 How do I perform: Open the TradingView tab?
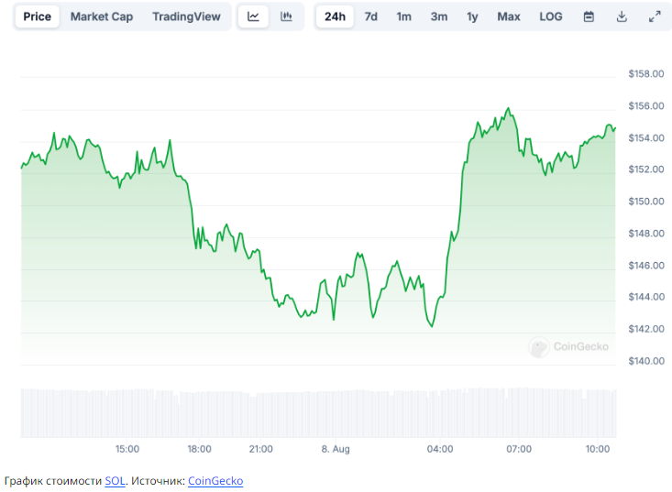[186, 16]
